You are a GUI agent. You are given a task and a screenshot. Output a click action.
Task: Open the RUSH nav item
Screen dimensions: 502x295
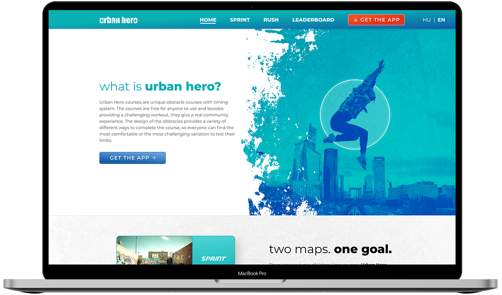271,20
